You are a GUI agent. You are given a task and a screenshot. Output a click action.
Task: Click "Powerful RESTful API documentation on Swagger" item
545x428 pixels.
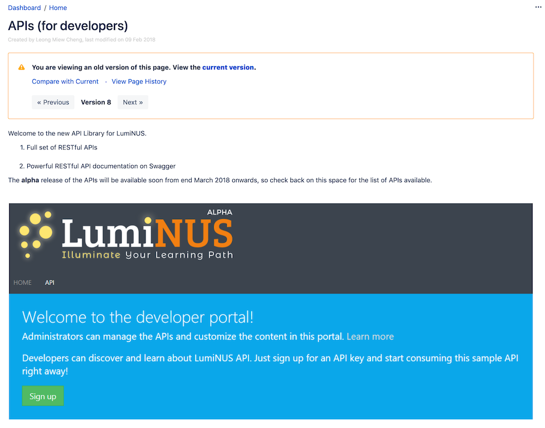(101, 166)
